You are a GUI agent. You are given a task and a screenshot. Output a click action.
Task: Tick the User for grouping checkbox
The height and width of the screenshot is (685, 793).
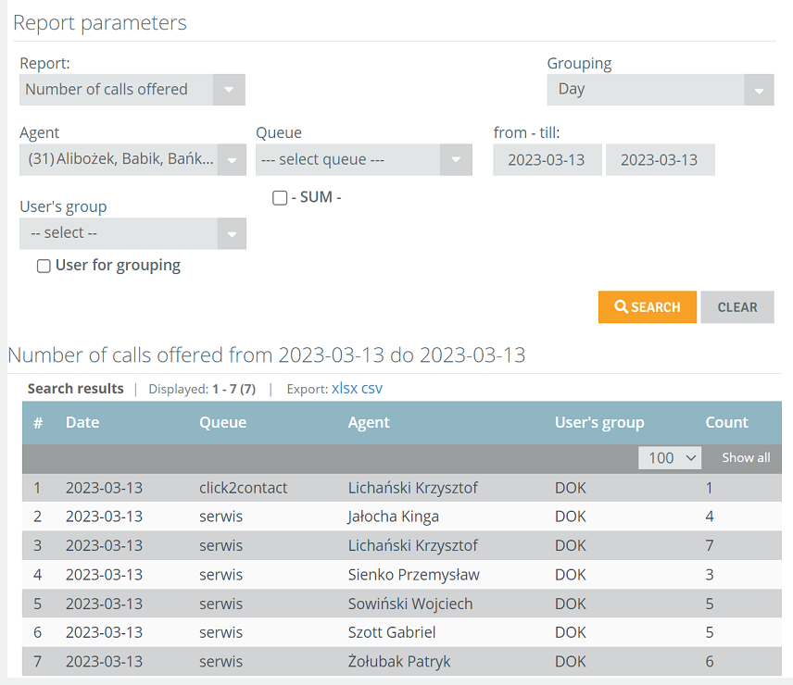[44, 266]
